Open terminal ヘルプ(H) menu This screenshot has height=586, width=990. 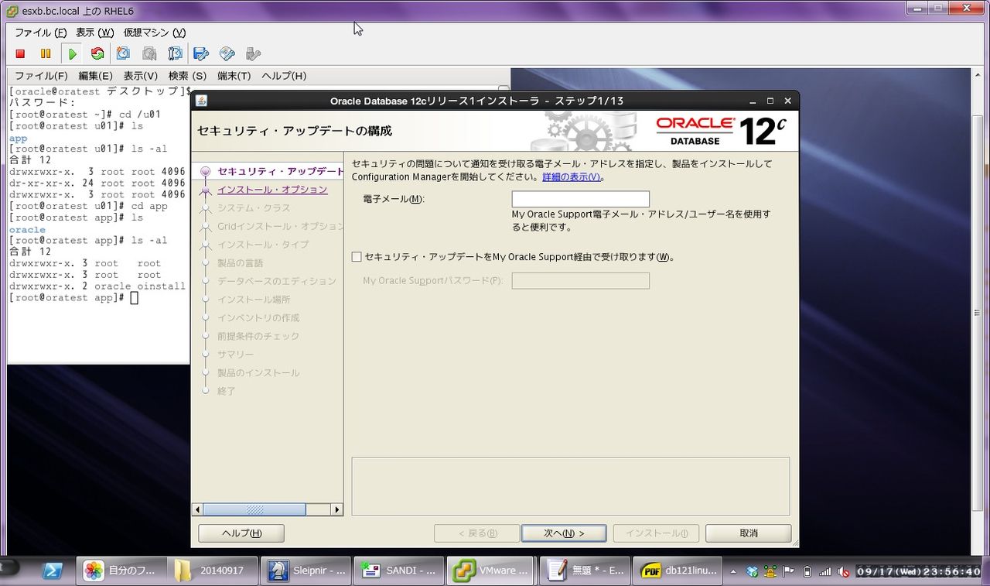tap(284, 76)
